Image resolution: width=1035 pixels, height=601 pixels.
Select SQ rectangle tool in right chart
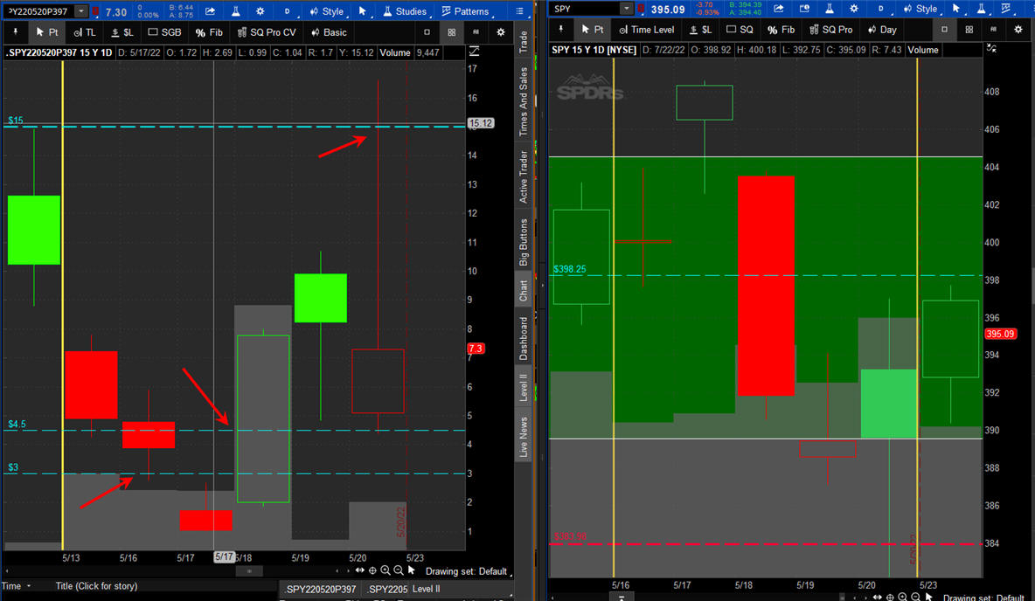coord(740,29)
